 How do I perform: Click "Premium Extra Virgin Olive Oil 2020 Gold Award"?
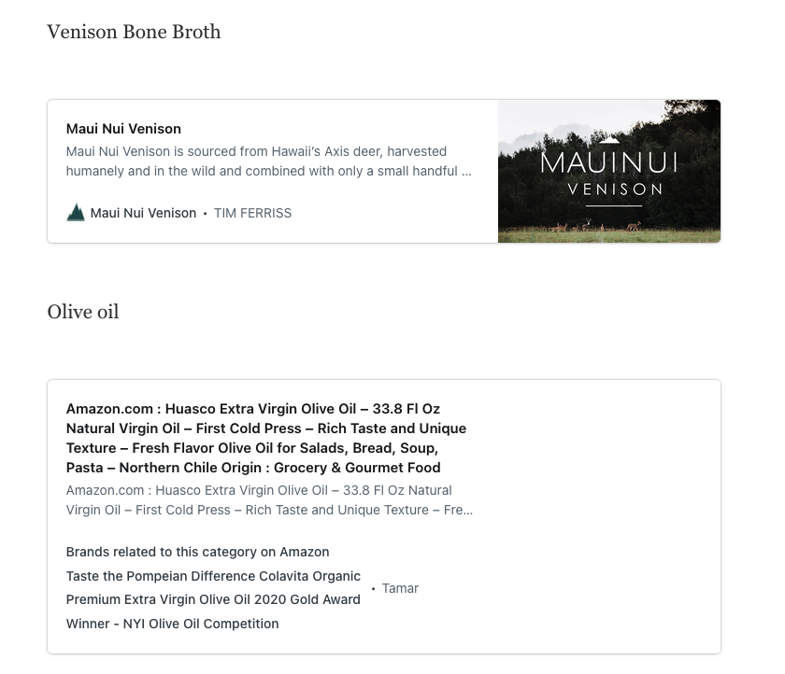point(213,599)
